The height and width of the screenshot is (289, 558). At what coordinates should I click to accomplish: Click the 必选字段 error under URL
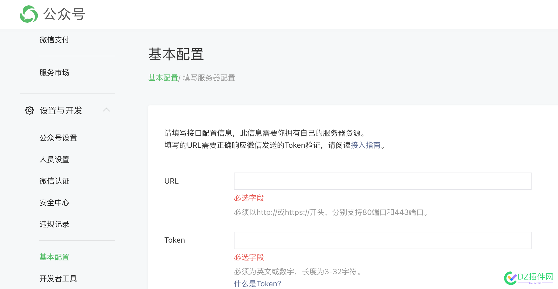click(x=249, y=198)
